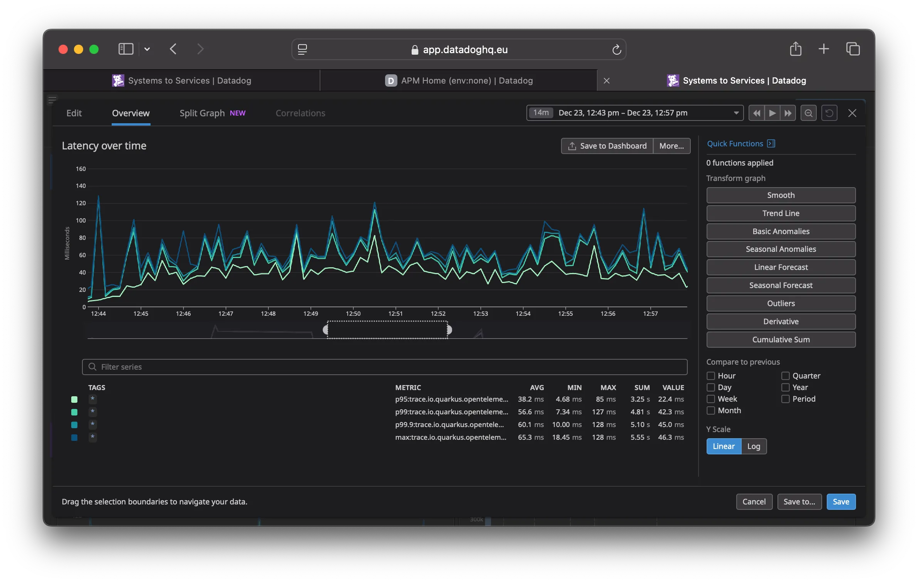Select Linear Forecast transform
The image size is (918, 583).
[781, 267]
